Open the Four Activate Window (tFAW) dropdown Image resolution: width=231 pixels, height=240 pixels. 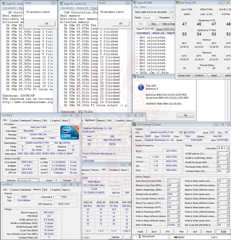tap(178, 198)
